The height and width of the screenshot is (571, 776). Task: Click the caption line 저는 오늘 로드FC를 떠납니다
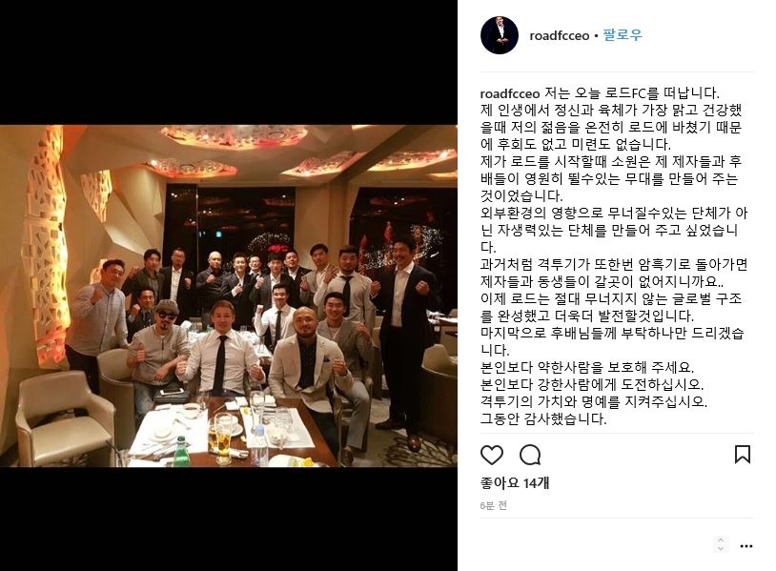(x=632, y=93)
